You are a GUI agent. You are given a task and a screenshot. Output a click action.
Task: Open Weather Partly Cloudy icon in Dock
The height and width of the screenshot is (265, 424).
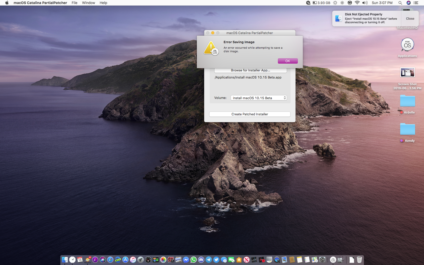click(88, 260)
